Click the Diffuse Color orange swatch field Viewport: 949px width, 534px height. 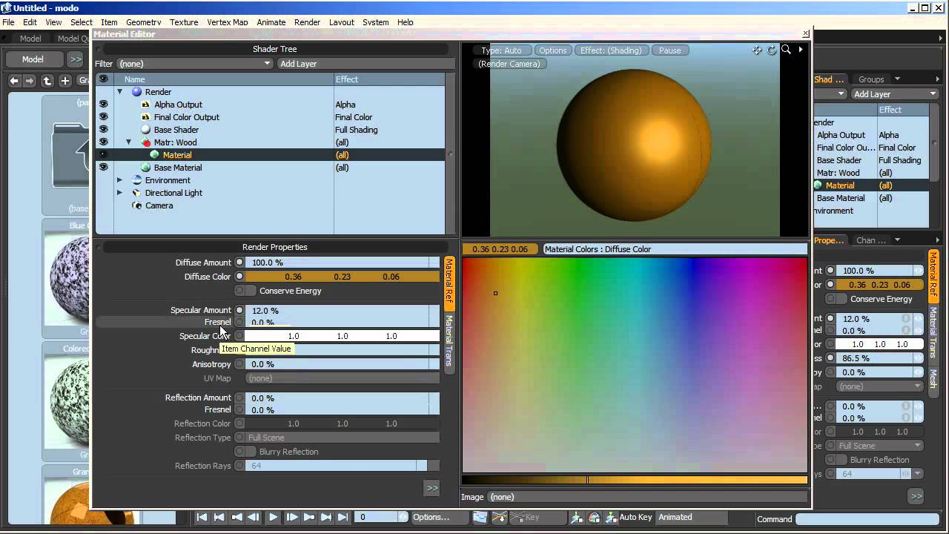tap(342, 277)
